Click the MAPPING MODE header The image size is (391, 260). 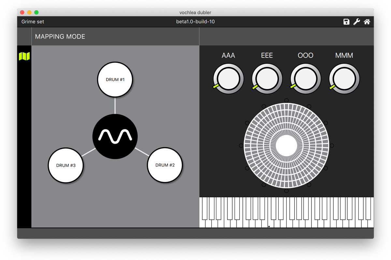[60, 36]
